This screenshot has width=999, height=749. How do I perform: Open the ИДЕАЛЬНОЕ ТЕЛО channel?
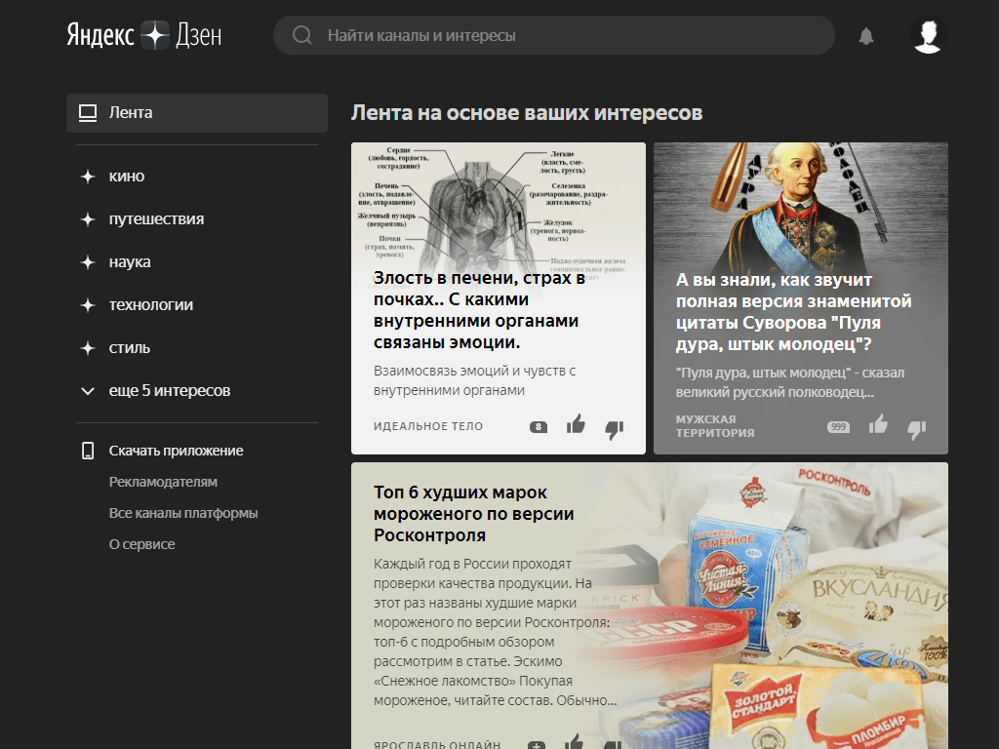[x=428, y=426]
